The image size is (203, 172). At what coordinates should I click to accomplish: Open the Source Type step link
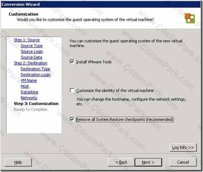(31, 46)
